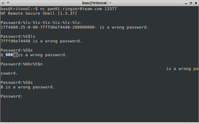
Task: Click the horizontal scrollbar at window bottom
Action: tap(99, 123)
